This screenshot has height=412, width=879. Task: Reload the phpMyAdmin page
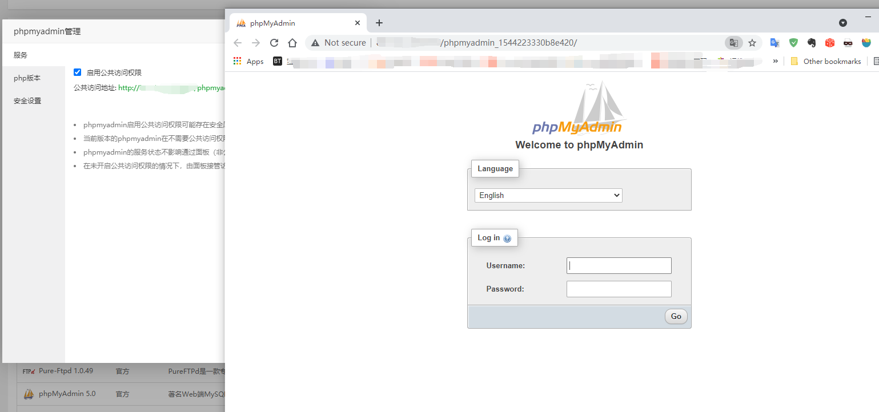point(274,43)
